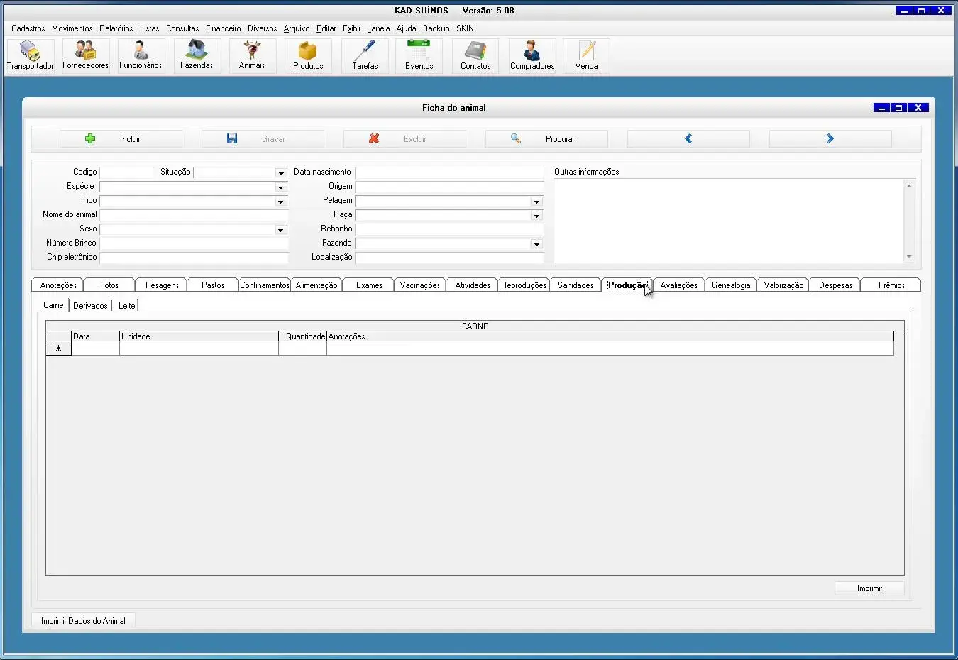Viewport: 958px width, 660px height.
Task: Click the Incluir button
Action: (121, 139)
